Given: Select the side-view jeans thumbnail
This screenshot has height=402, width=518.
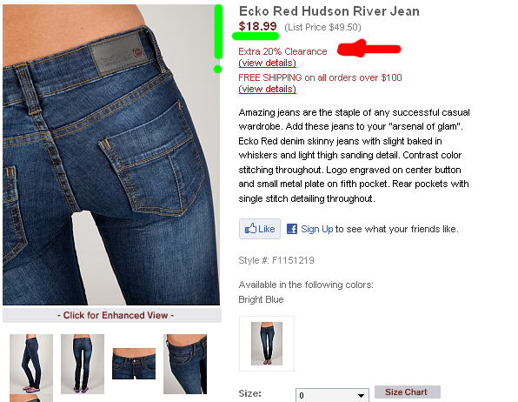Looking at the screenshot, I should click(x=31, y=364).
